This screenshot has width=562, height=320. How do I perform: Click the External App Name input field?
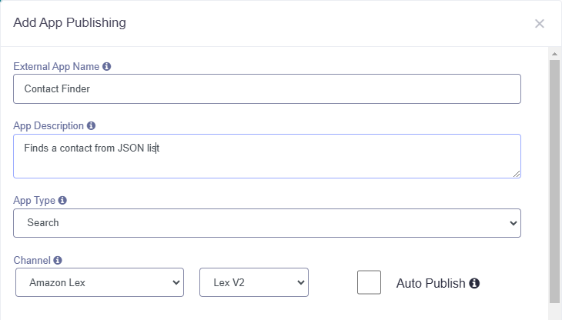267,88
